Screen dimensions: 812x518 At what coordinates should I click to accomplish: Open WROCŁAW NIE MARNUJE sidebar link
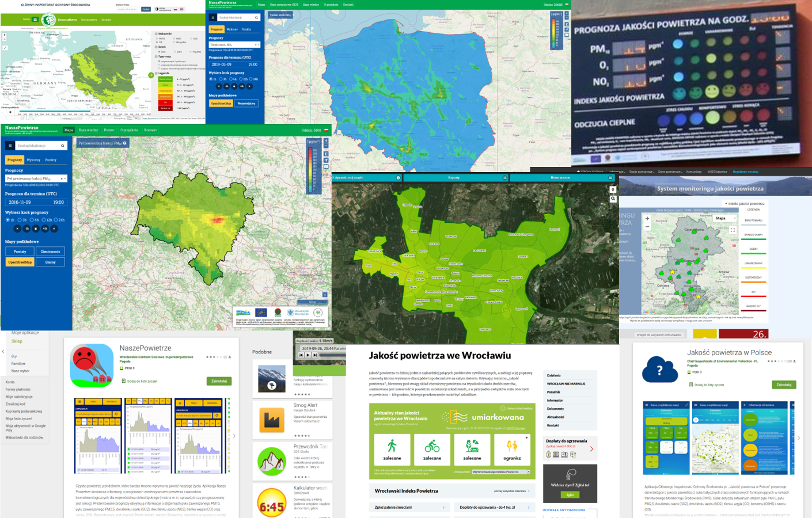point(566,383)
